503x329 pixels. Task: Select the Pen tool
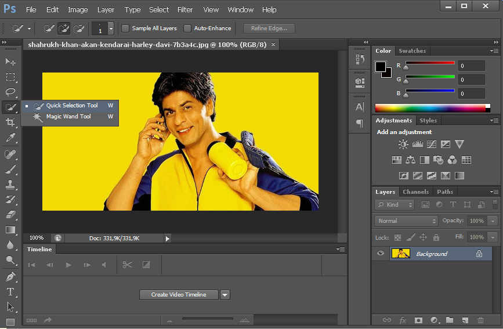click(10, 277)
